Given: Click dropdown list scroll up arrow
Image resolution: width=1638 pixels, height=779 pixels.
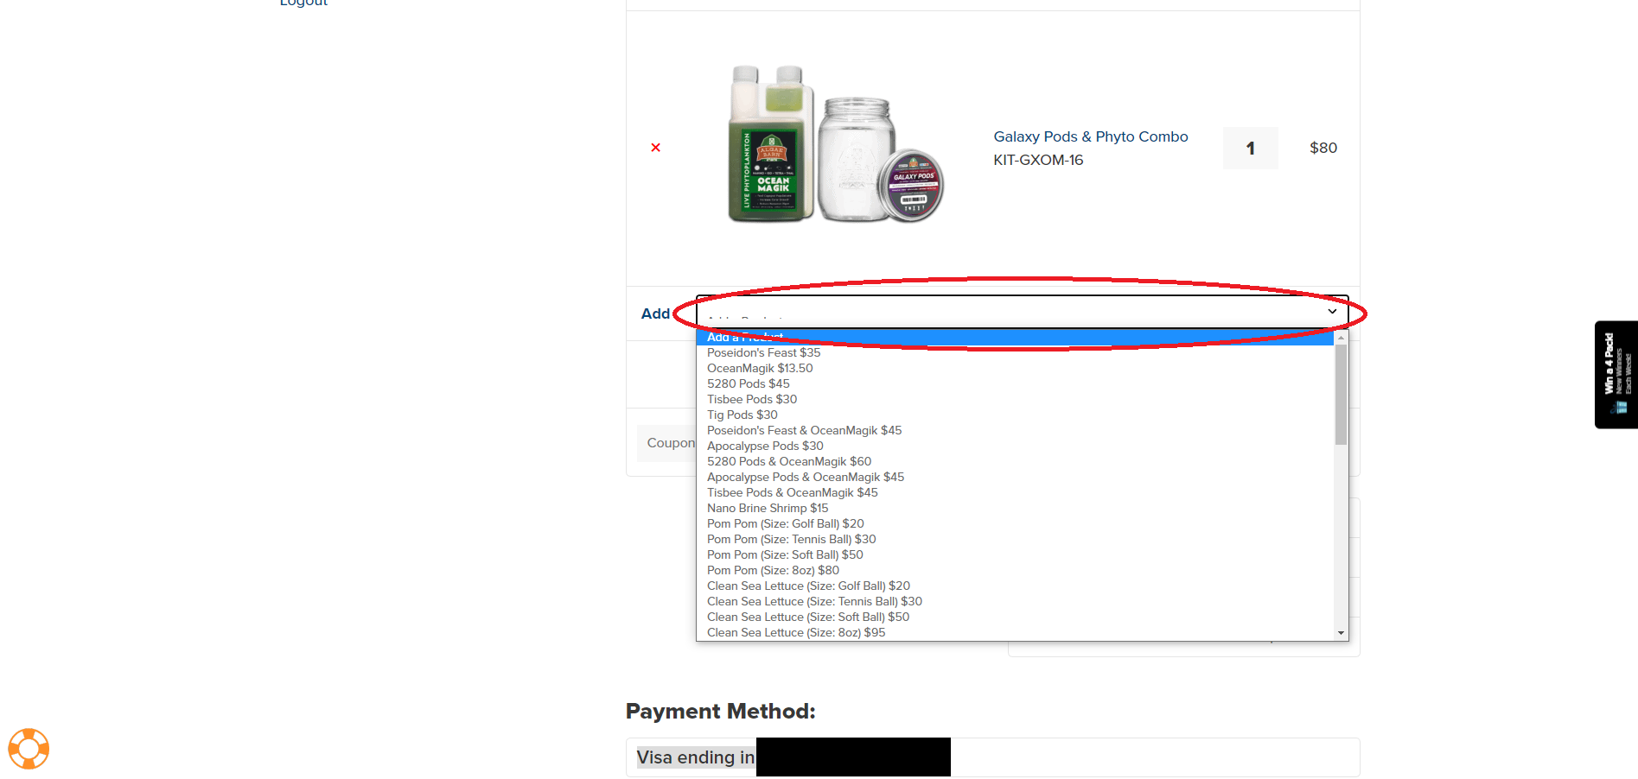Looking at the screenshot, I should coord(1342,337).
